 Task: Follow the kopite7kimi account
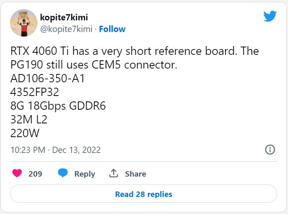coord(112,29)
